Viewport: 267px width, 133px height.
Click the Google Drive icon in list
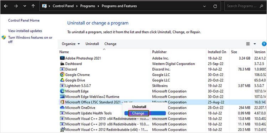[x=62, y=80]
